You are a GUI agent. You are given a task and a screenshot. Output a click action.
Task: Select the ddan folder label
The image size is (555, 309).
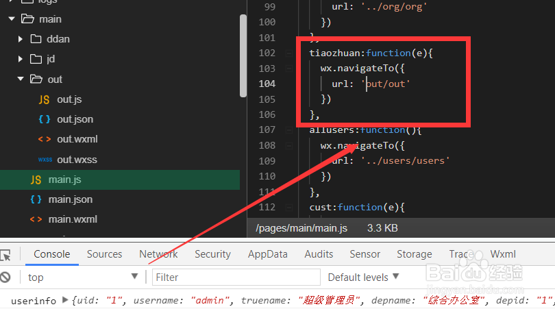click(58, 39)
